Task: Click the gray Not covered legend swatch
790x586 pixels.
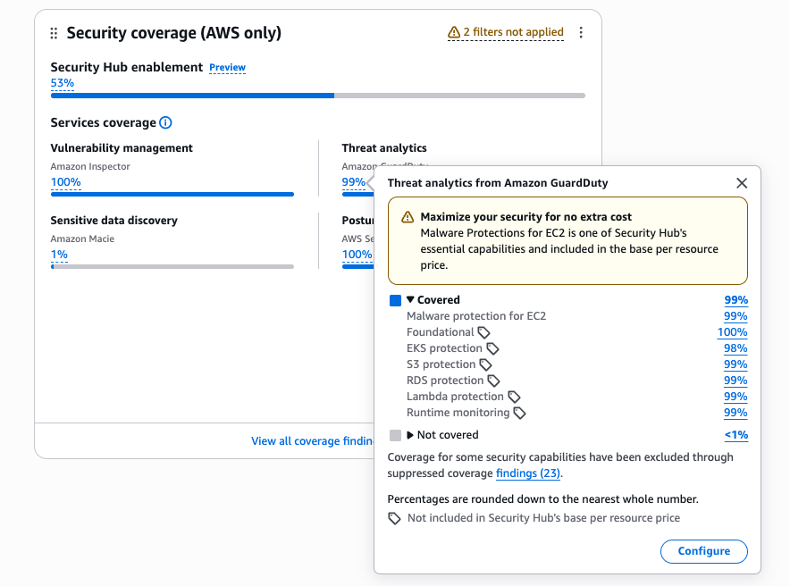Action: (x=396, y=435)
